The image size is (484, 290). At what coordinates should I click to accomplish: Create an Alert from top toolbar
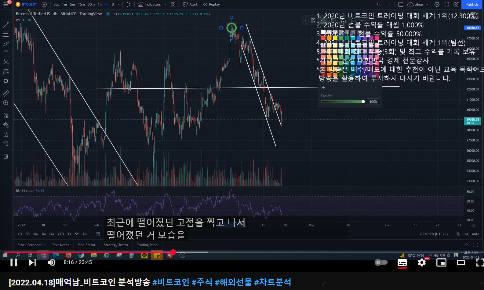click(x=190, y=4)
